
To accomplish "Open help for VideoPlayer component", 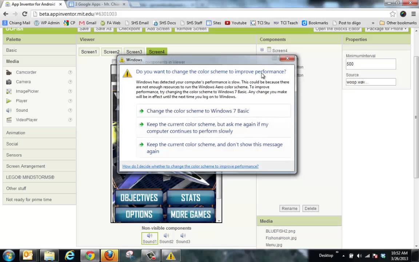I will (70, 120).
